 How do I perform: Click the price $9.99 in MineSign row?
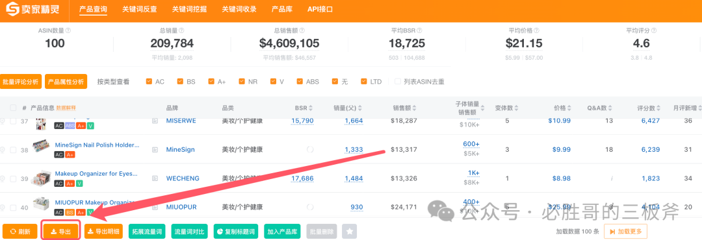click(x=561, y=149)
